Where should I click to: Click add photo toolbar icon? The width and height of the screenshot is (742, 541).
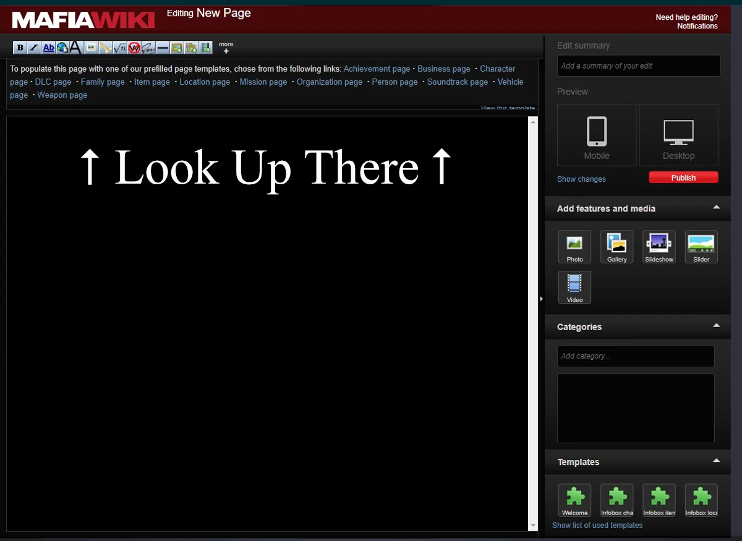tap(177, 48)
